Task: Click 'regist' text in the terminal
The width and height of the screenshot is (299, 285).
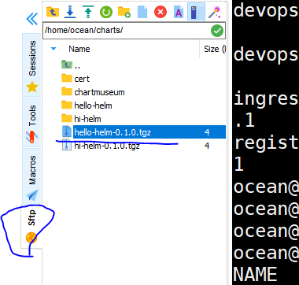Action: (266, 142)
